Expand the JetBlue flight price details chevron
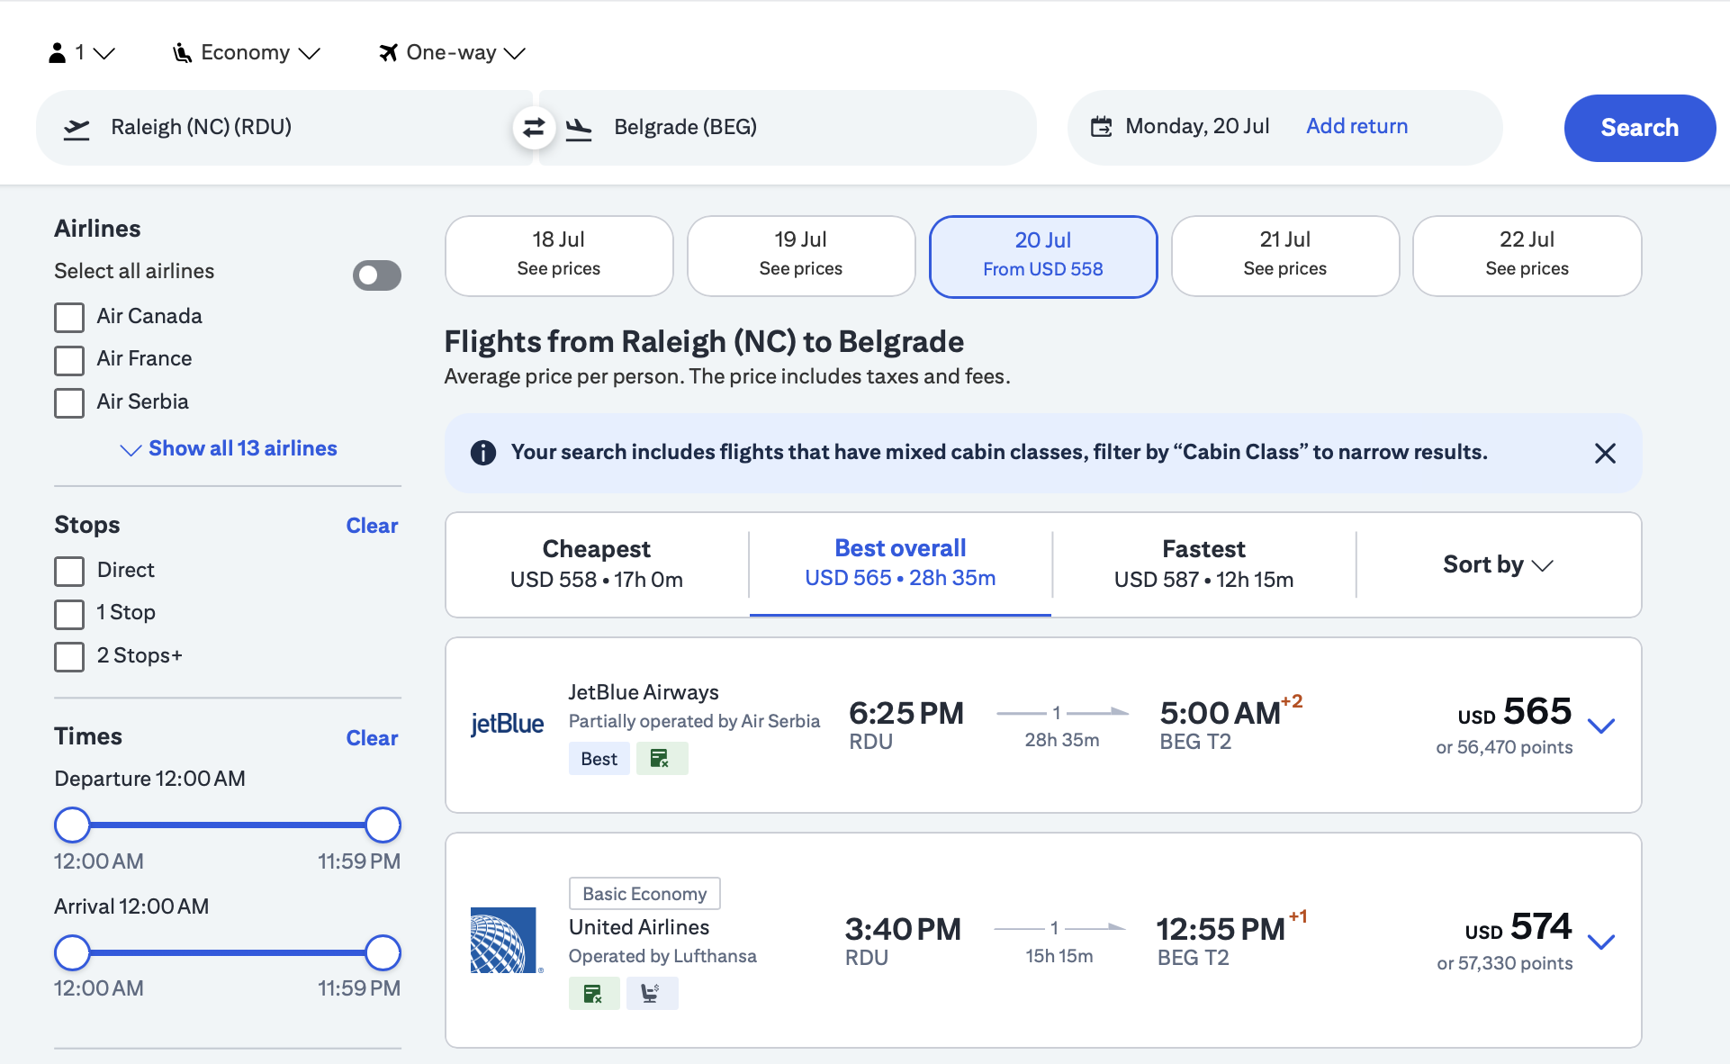 pyautogui.click(x=1602, y=726)
